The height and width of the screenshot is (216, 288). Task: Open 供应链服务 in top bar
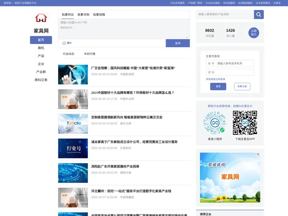[229, 3]
